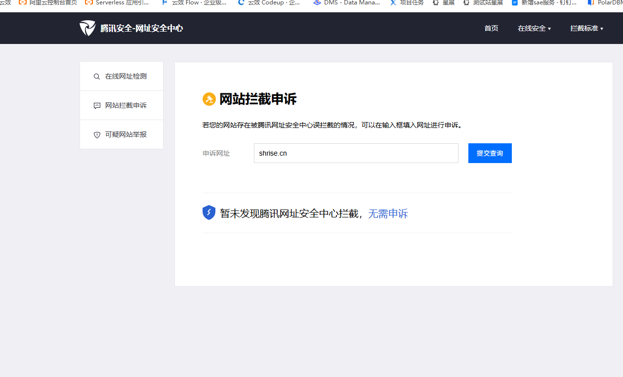Click the 无需申诉 link
Viewport: 623px width, 377px height.
[388, 213]
